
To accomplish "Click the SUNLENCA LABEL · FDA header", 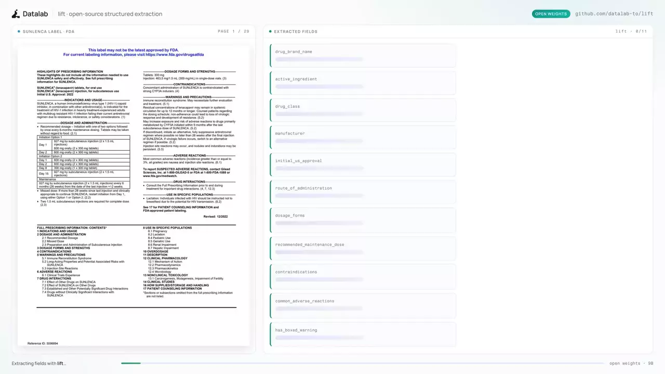I will [48, 32].
